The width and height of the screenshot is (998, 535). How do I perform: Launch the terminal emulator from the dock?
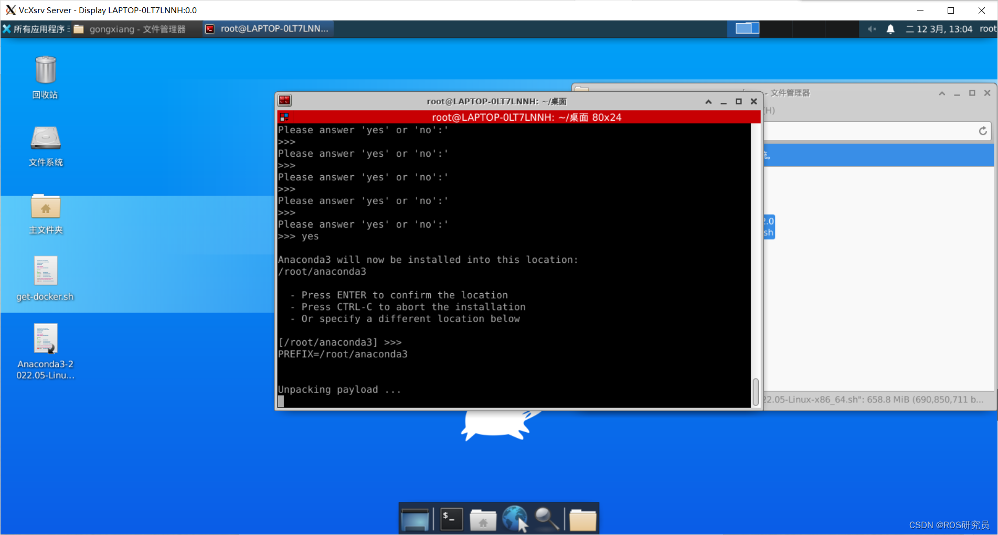click(x=450, y=519)
